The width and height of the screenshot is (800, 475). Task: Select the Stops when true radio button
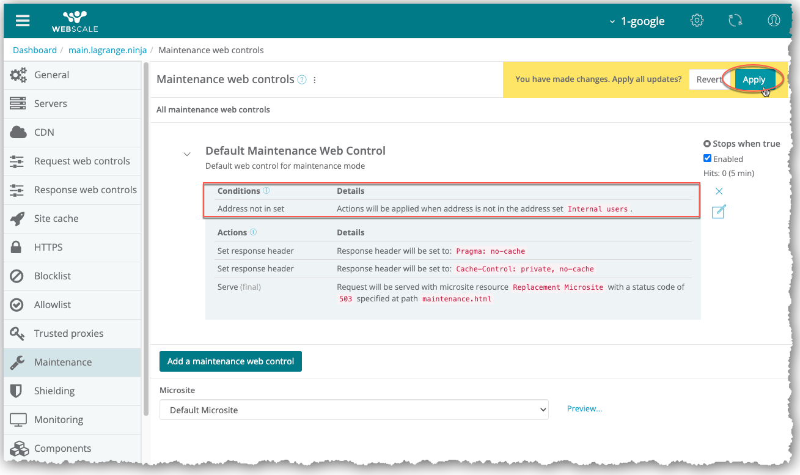707,144
